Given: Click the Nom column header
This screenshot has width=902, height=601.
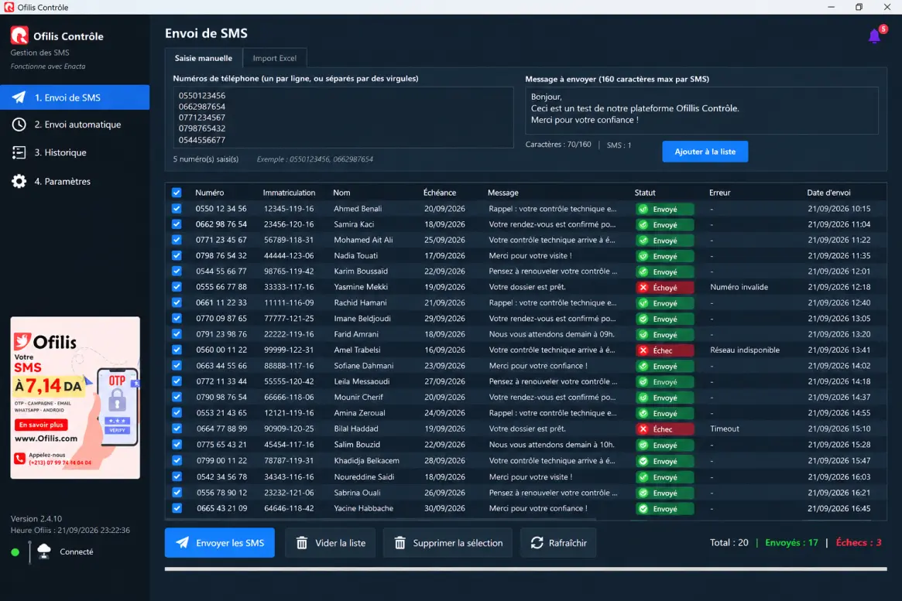Looking at the screenshot, I should coord(341,193).
